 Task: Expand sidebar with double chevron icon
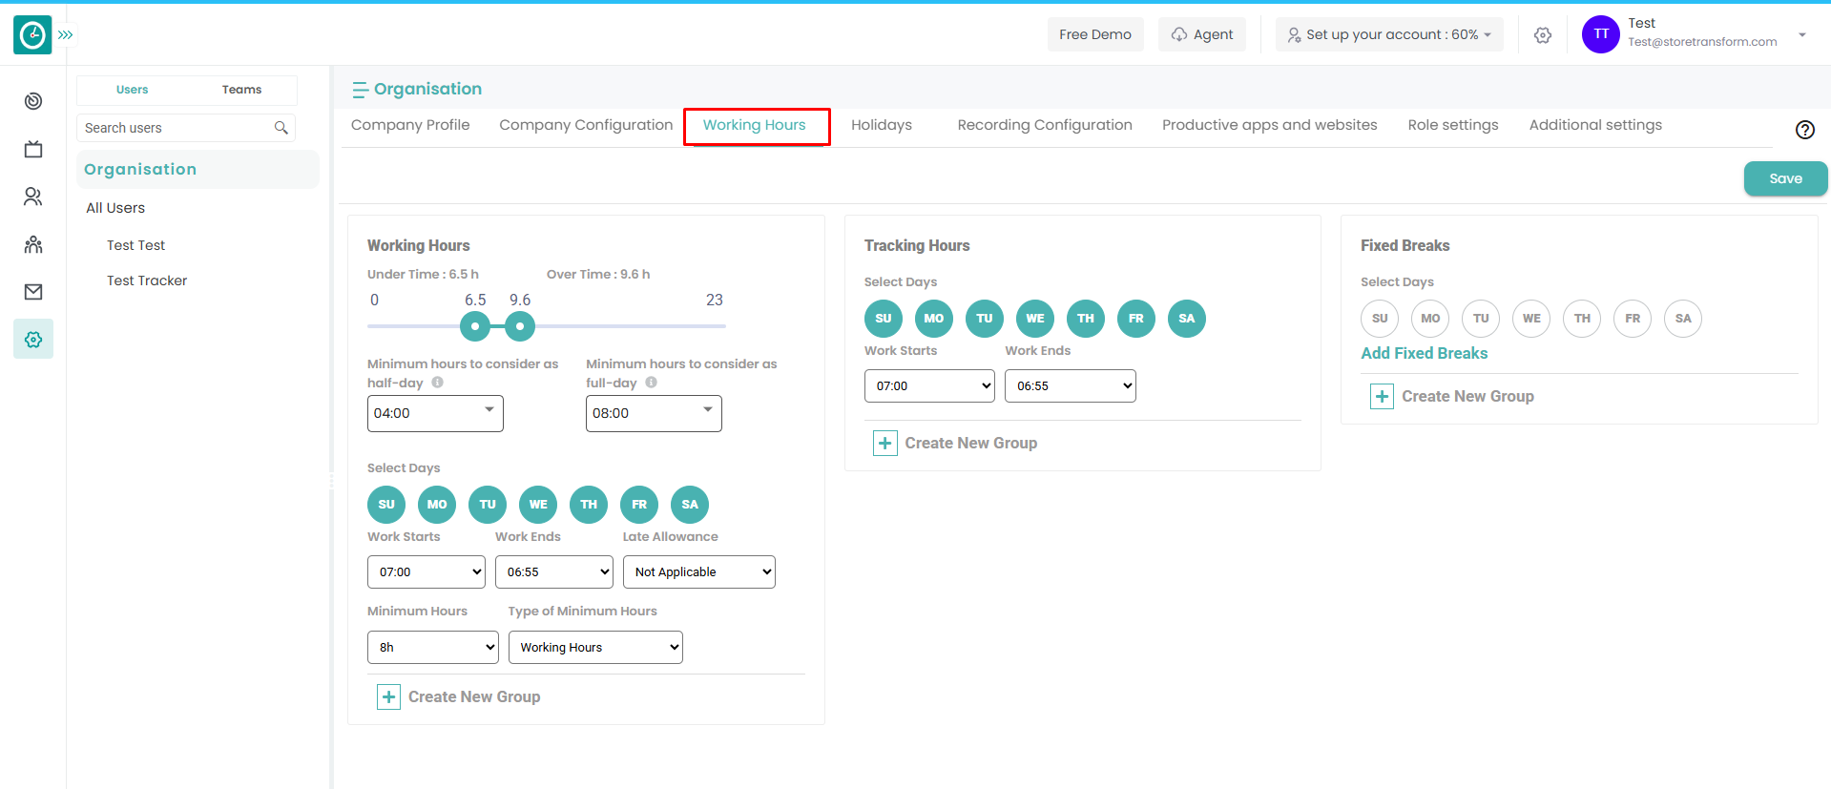pyautogui.click(x=66, y=35)
